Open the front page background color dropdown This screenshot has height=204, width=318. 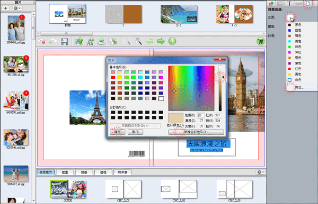coord(290,17)
